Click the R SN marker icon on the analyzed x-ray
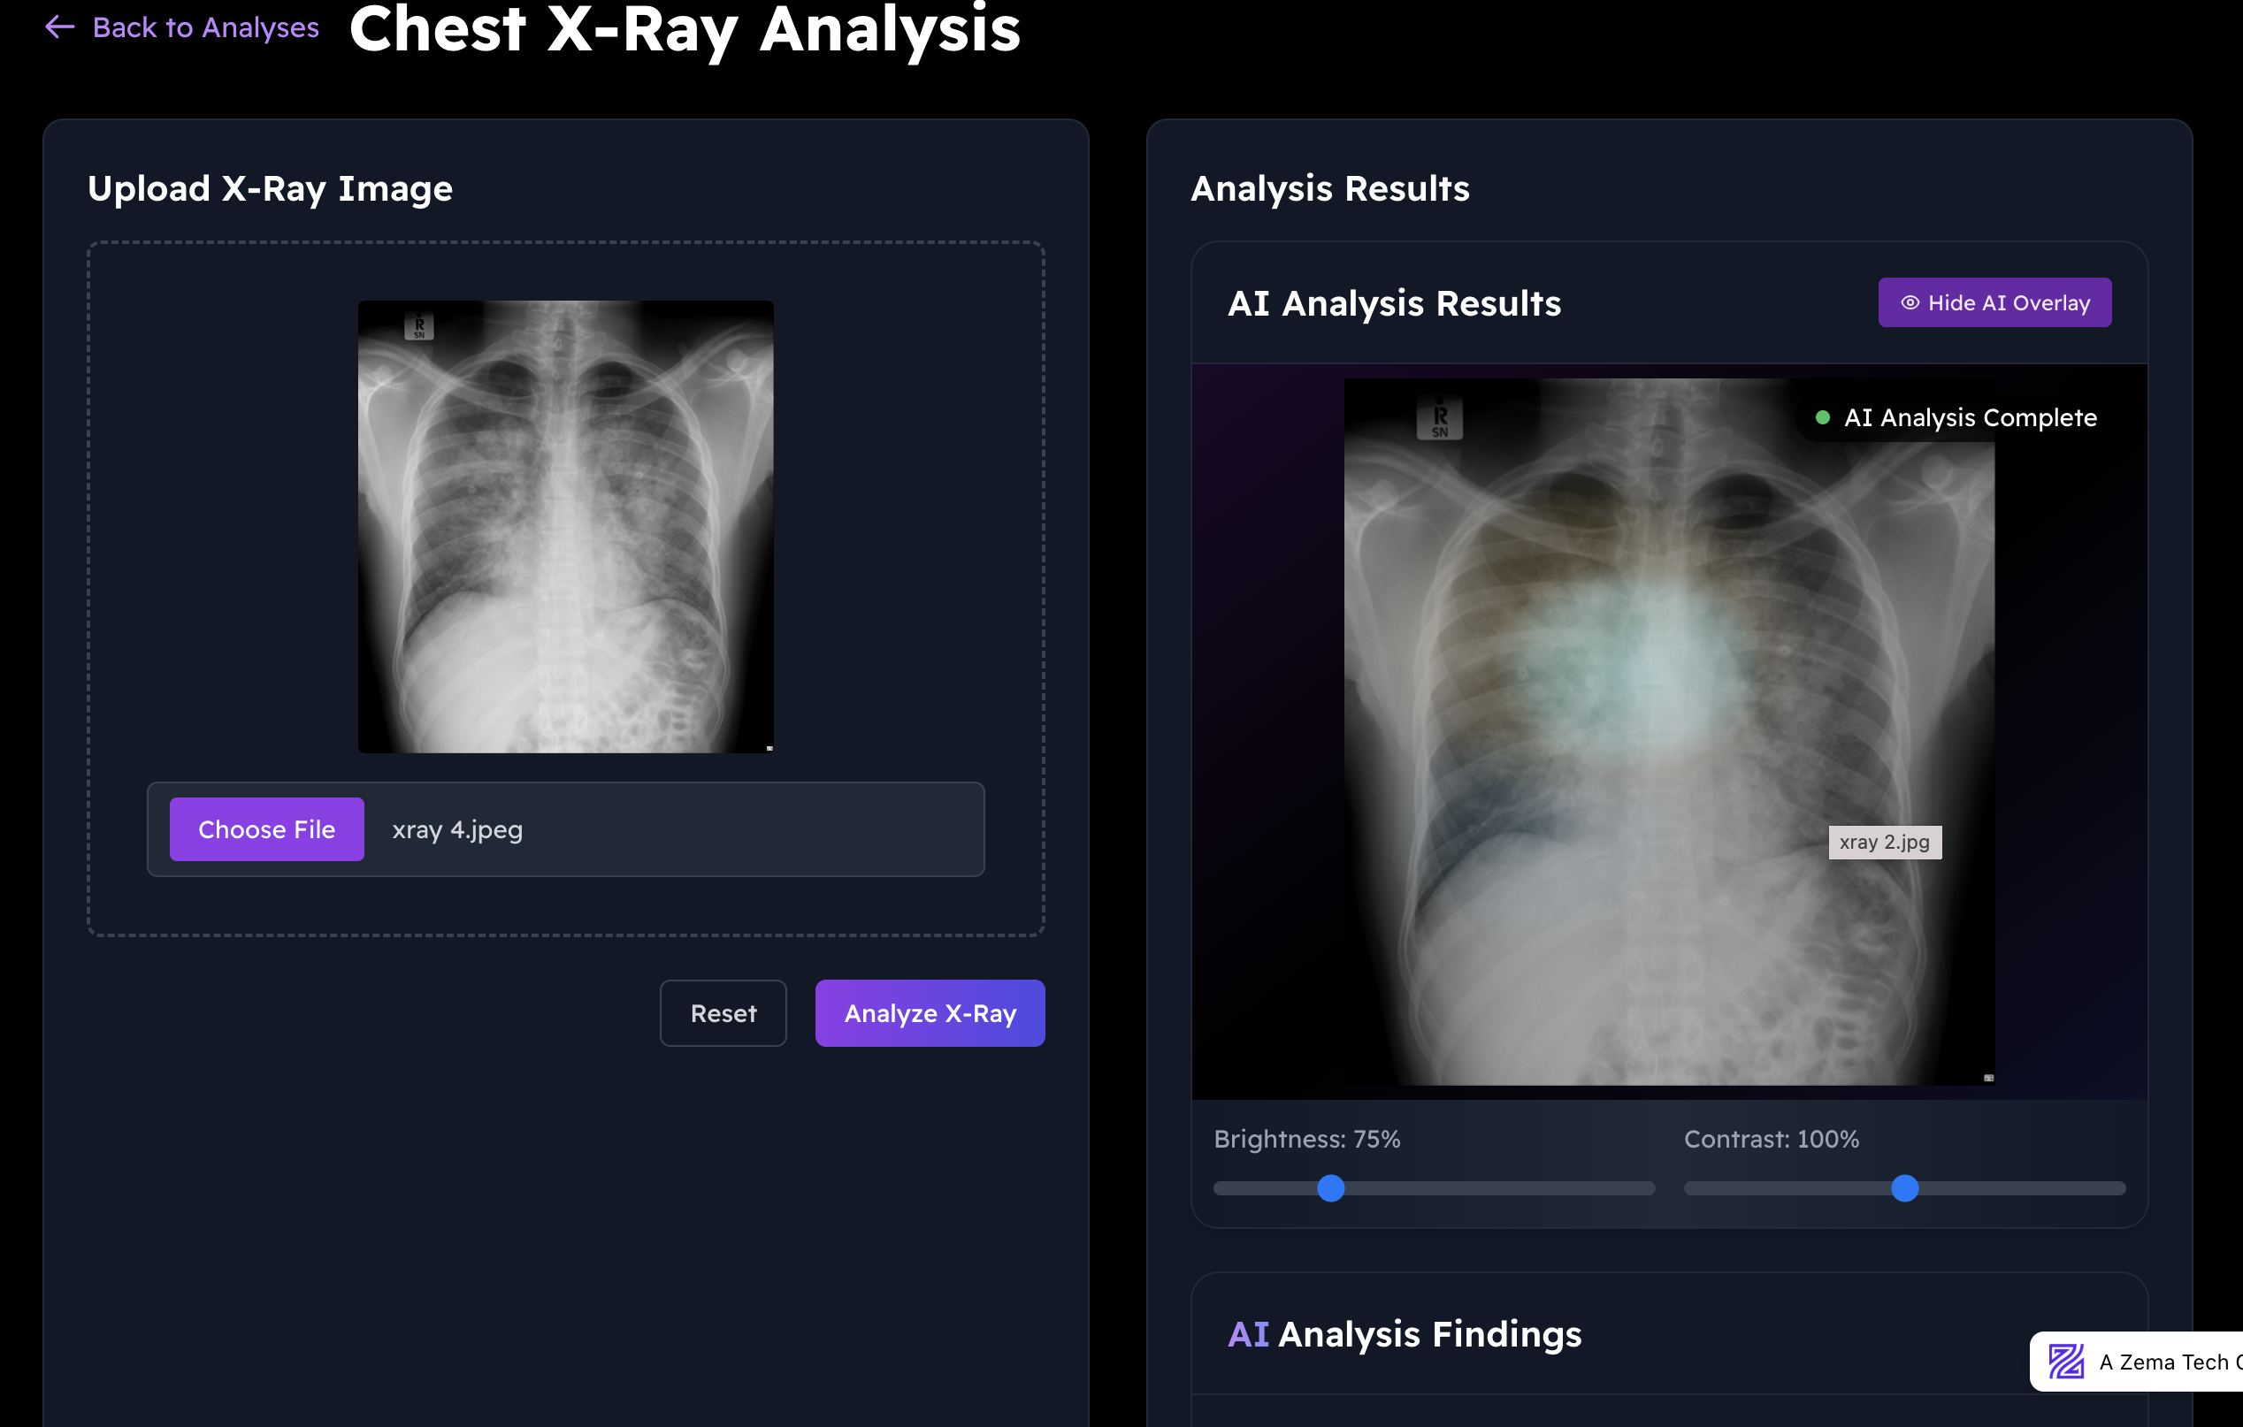This screenshot has height=1427, width=2243. click(1440, 419)
